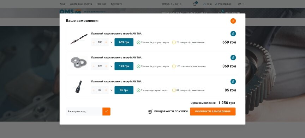Click Реєстрація registration link
This screenshot has width=305, height=138.
tap(223, 4)
